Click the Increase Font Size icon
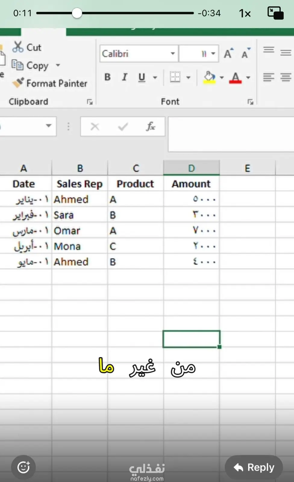 228,53
